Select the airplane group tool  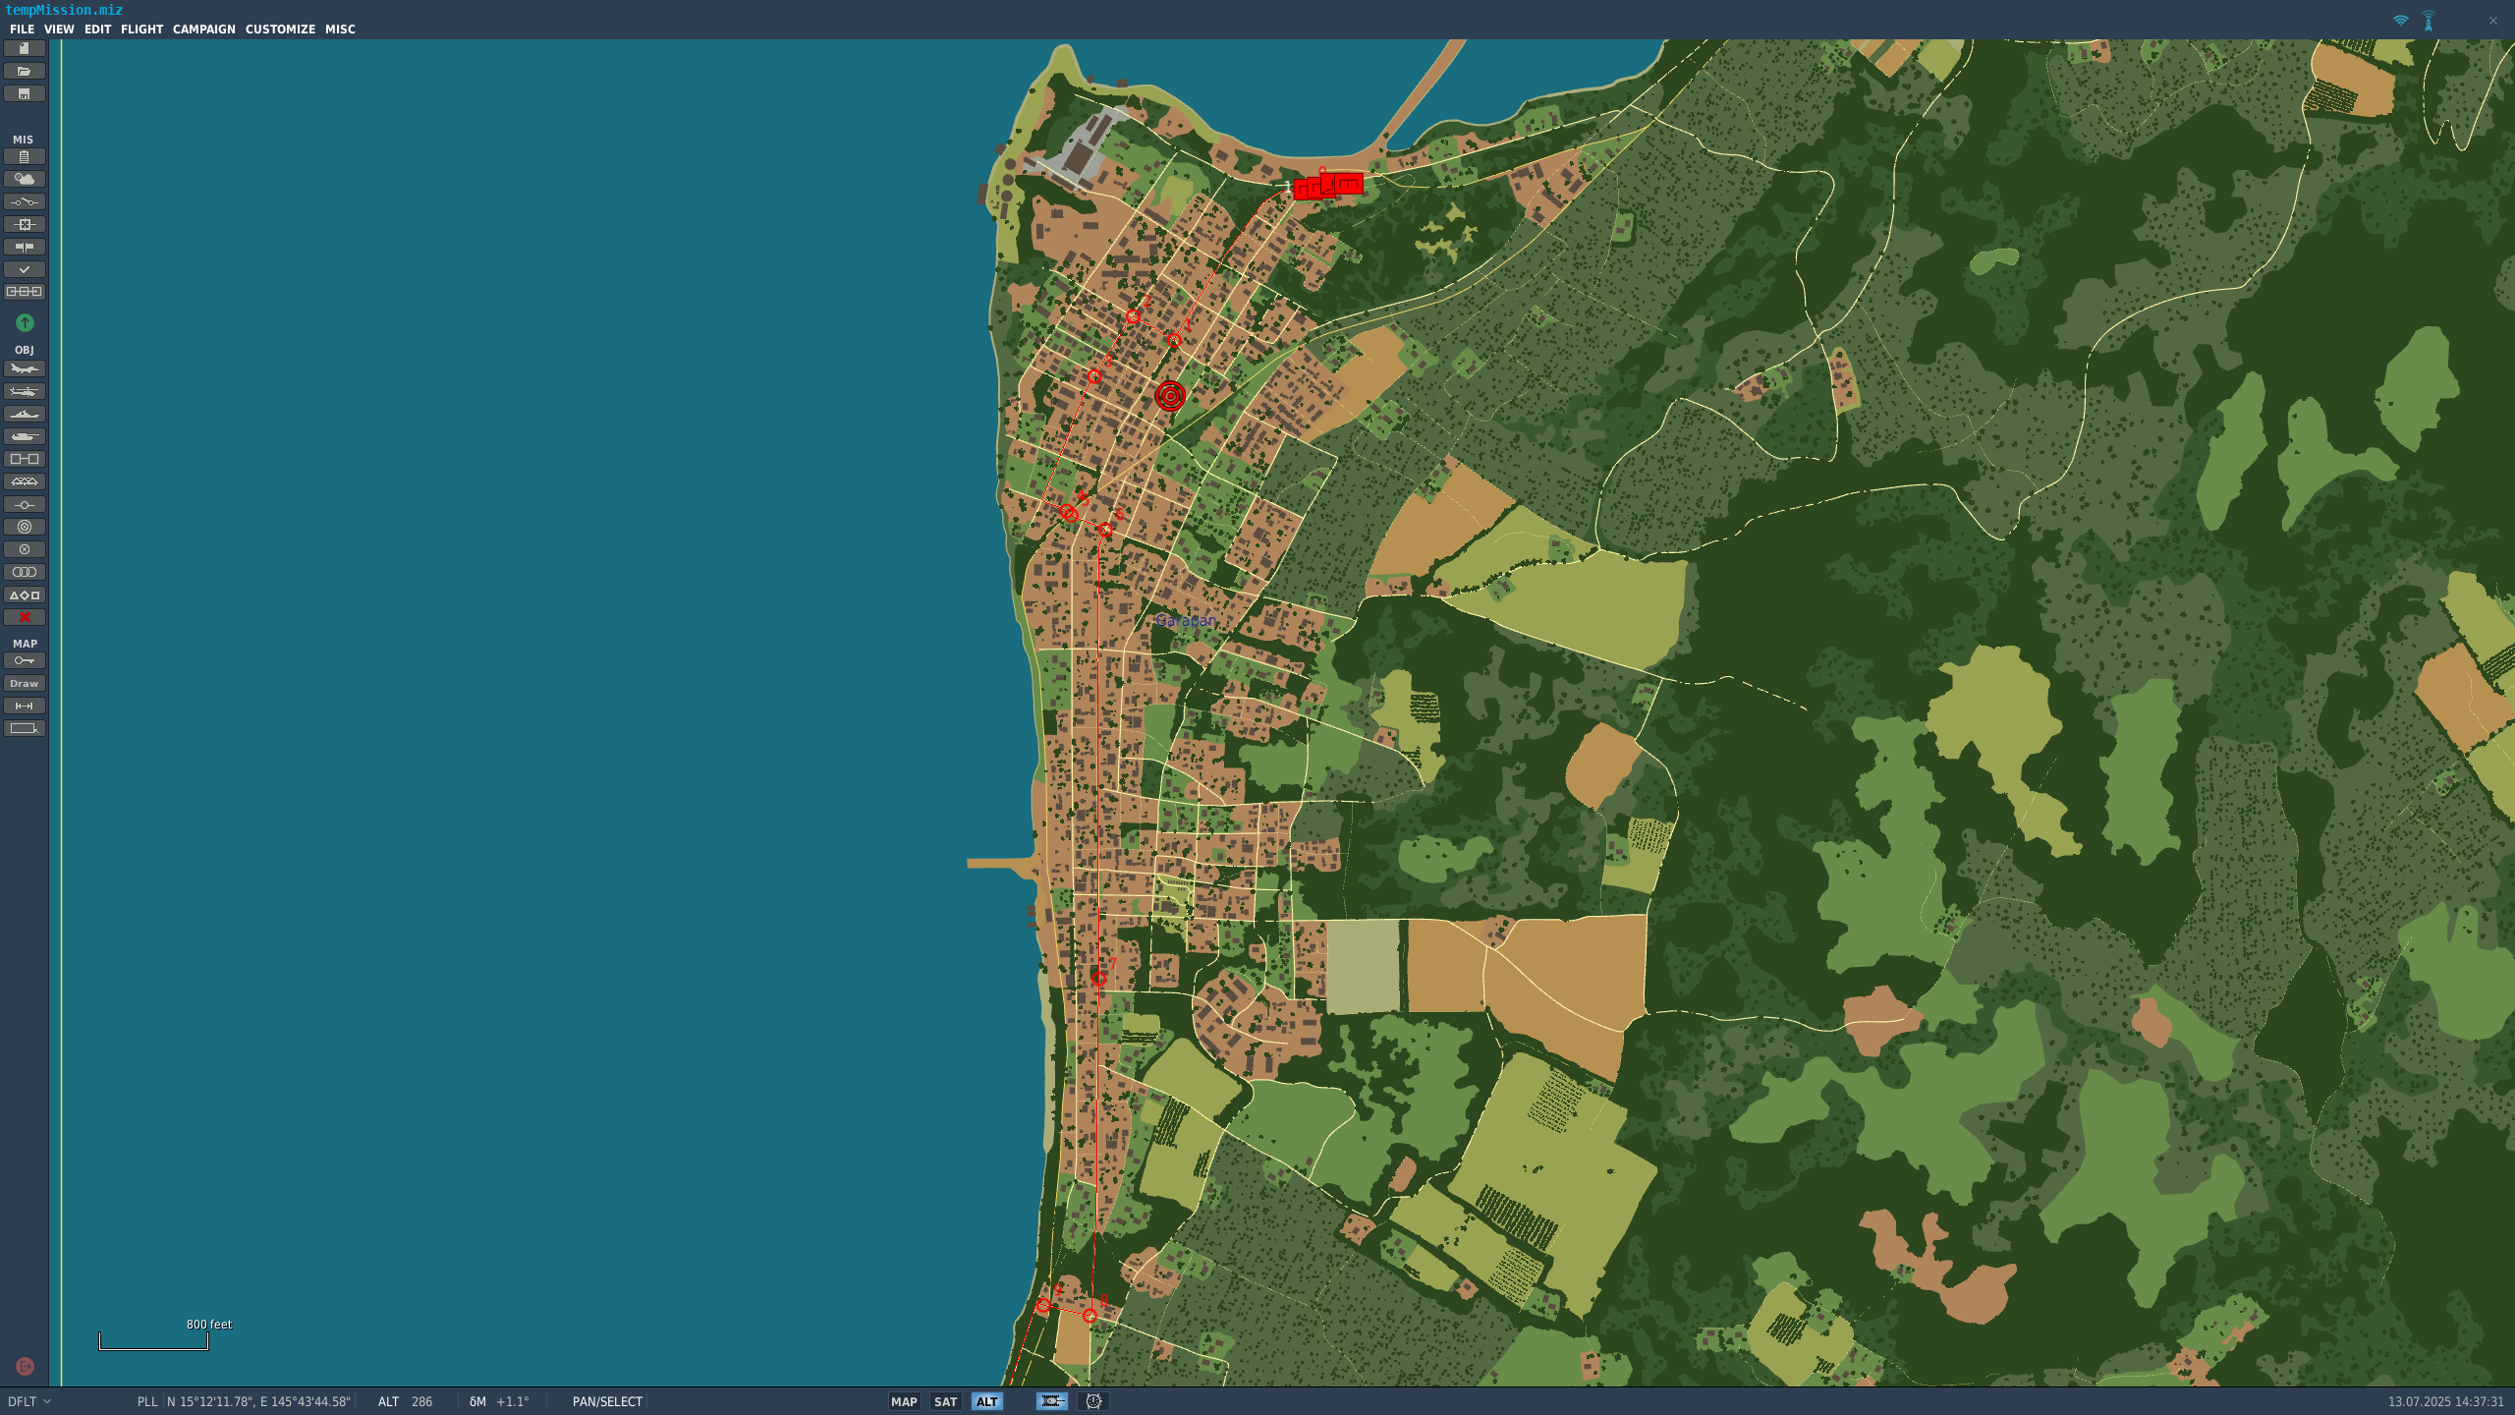coord(25,368)
